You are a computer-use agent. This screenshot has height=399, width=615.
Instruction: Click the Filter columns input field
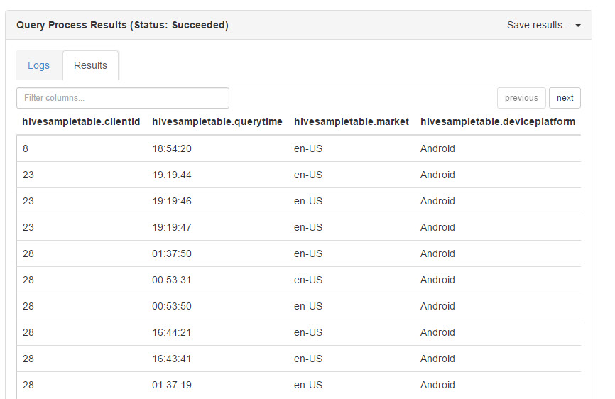pos(123,98)
